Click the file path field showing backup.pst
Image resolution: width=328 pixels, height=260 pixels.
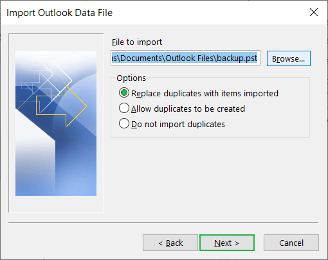[185, 58]
